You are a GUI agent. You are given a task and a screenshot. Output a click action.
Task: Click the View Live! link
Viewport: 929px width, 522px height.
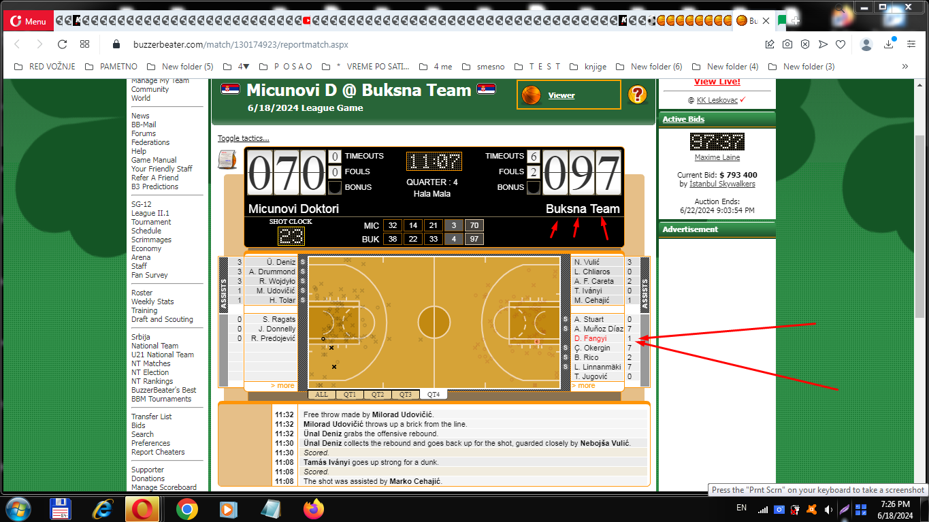717,82
